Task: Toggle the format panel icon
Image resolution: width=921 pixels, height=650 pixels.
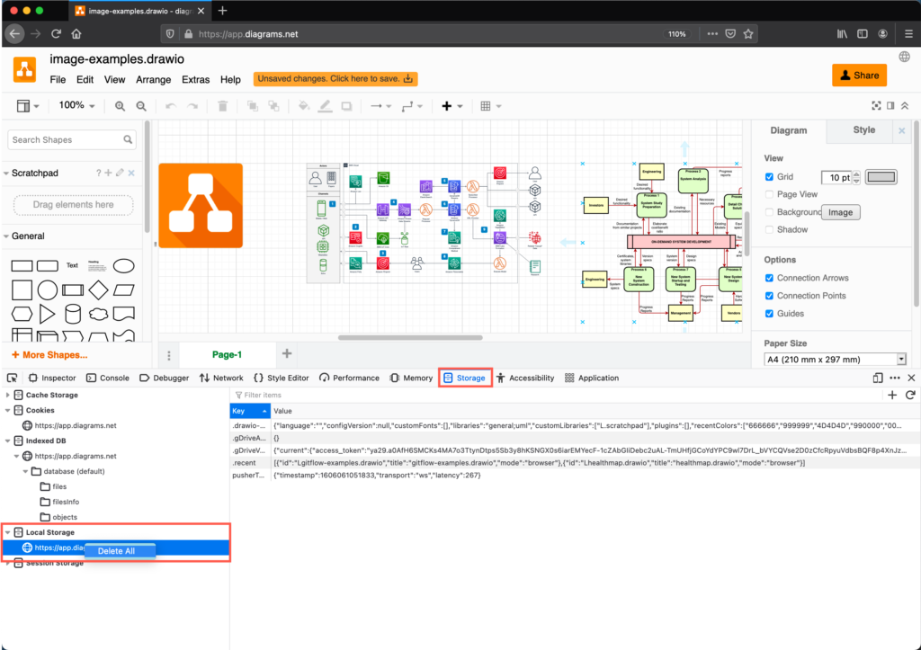Action: pos(890,106)
